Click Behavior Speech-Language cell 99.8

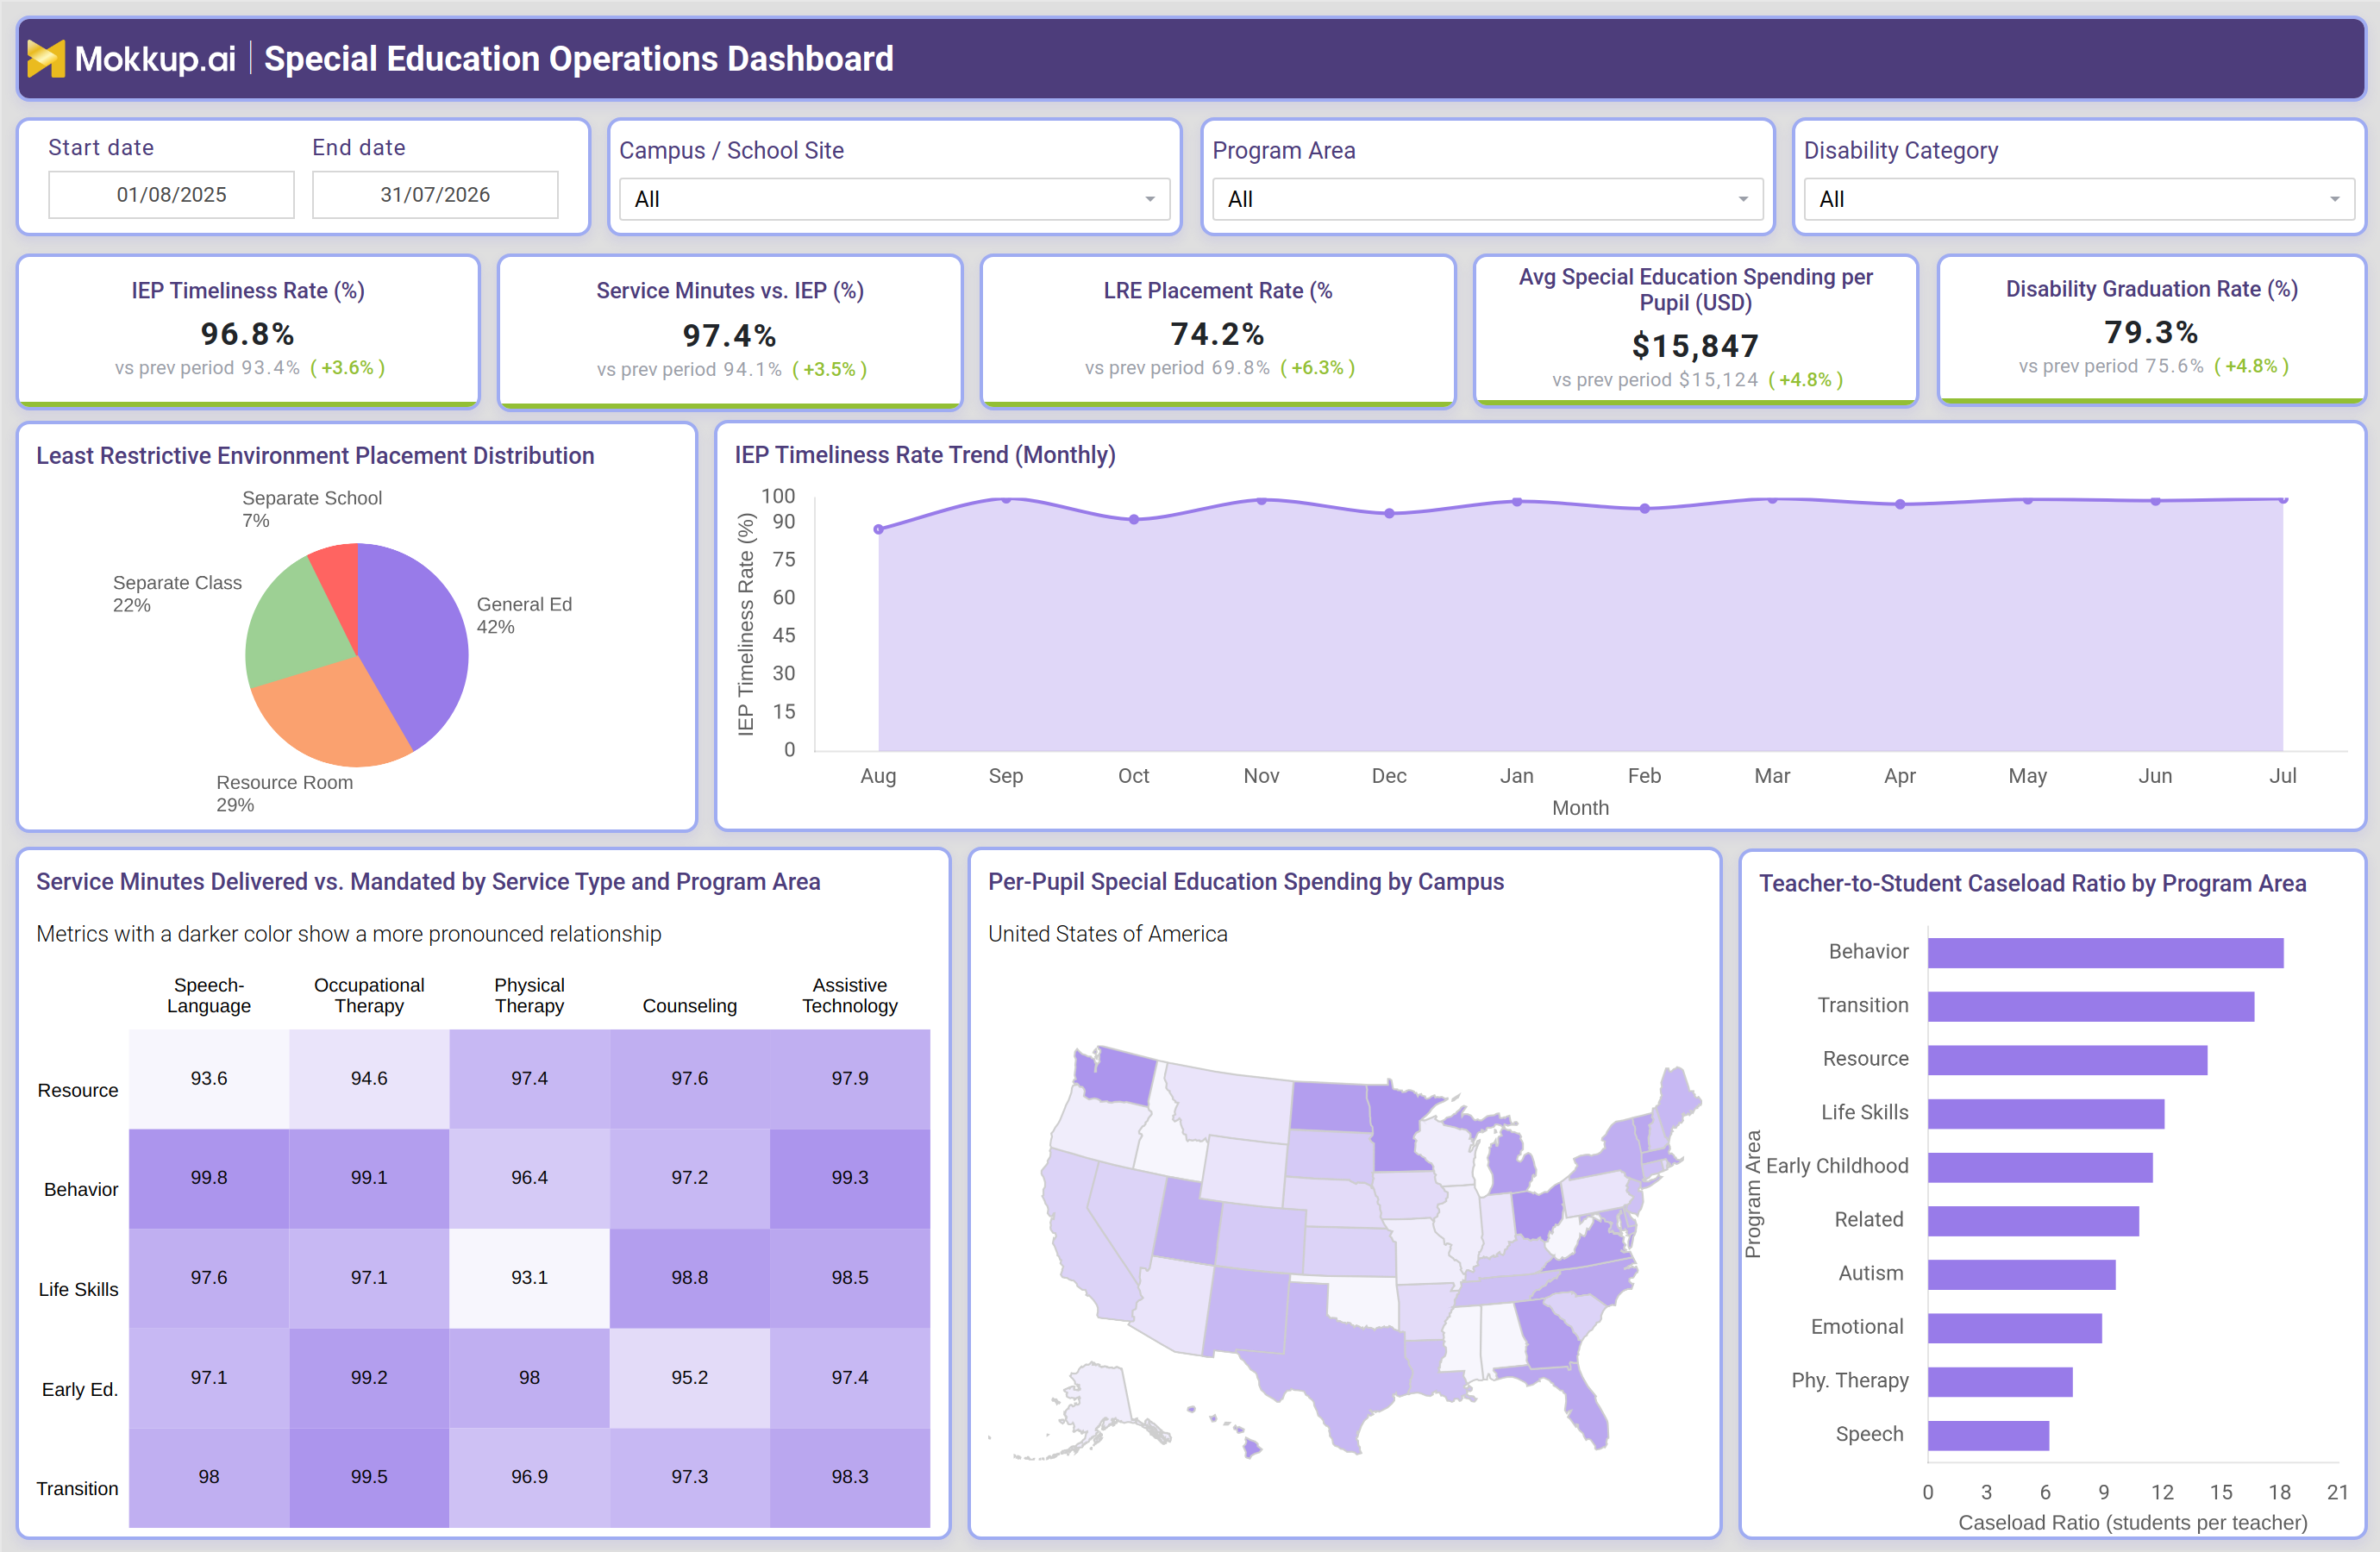pyautogui.click(x=209, y=1177)
